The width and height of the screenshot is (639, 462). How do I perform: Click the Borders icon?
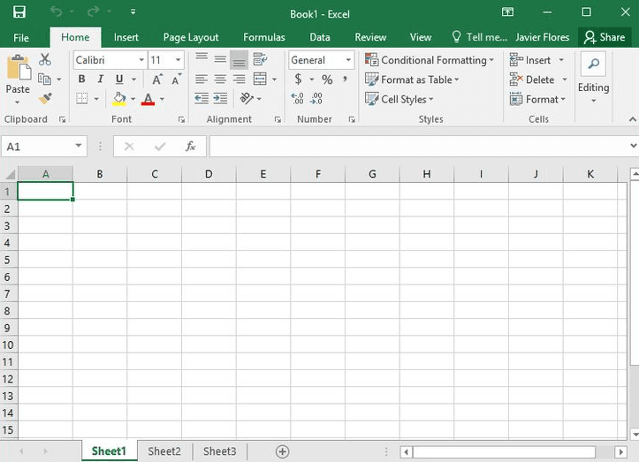pyautogui.click(x=82, y=98)
